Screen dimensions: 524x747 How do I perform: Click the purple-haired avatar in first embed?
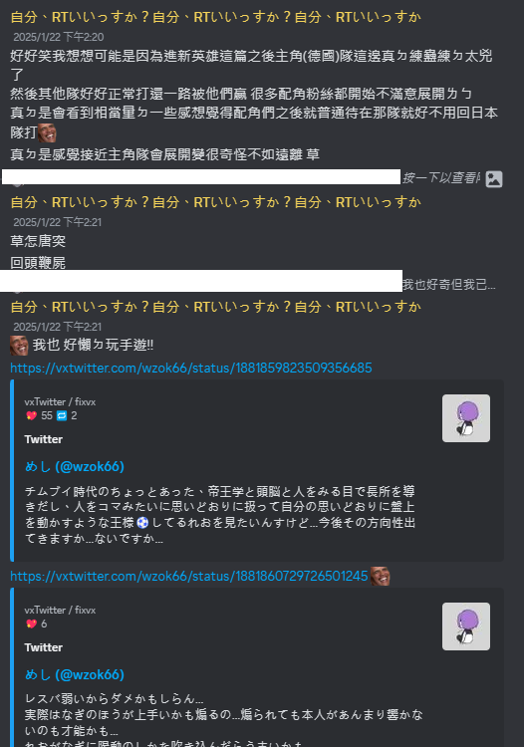click(466, 418)
